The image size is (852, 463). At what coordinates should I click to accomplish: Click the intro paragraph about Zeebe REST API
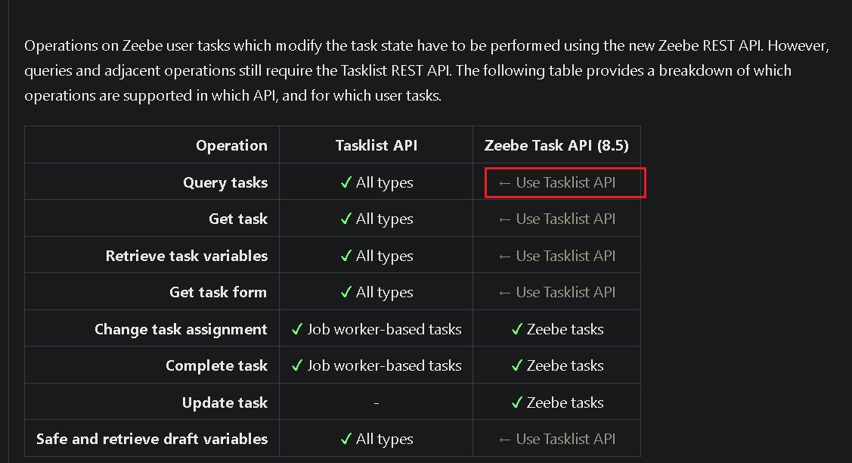click(426, 70)
